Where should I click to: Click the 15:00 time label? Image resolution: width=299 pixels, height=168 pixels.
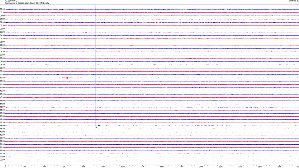pyautogui.click(x=2, y=107)
